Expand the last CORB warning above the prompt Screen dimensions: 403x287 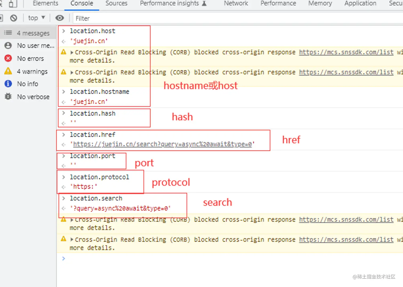click(72, 240)
